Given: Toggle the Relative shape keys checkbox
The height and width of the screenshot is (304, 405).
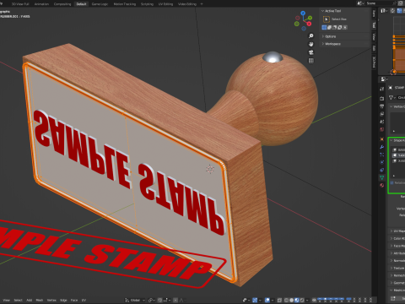Looking at the screenshot, I should (x=391, y=182).
